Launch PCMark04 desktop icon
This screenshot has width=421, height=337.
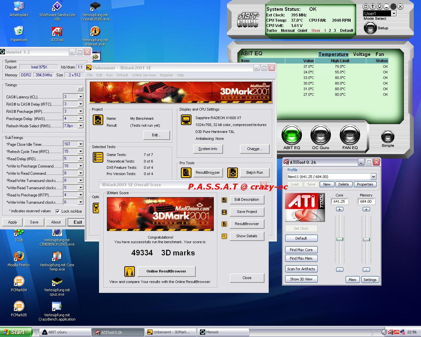click(x=19, y=284)
